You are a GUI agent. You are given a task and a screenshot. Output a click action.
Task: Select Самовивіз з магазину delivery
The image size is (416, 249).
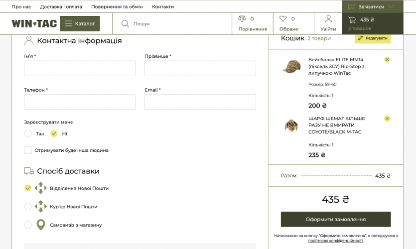[28, 225]
